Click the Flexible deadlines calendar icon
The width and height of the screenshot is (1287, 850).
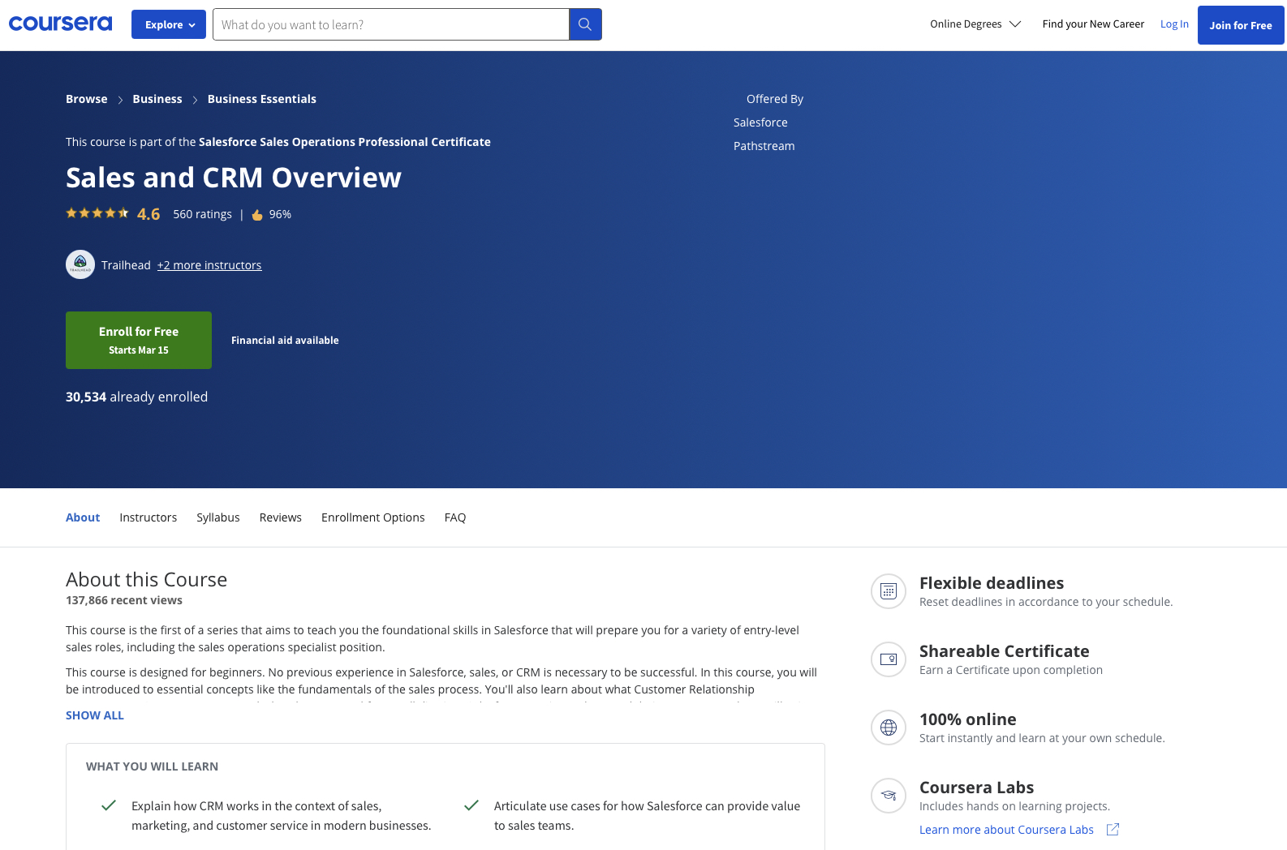point(889,591)
